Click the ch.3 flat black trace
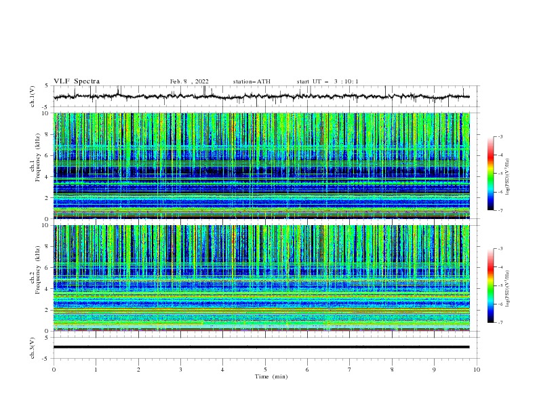 coord(262,347)
